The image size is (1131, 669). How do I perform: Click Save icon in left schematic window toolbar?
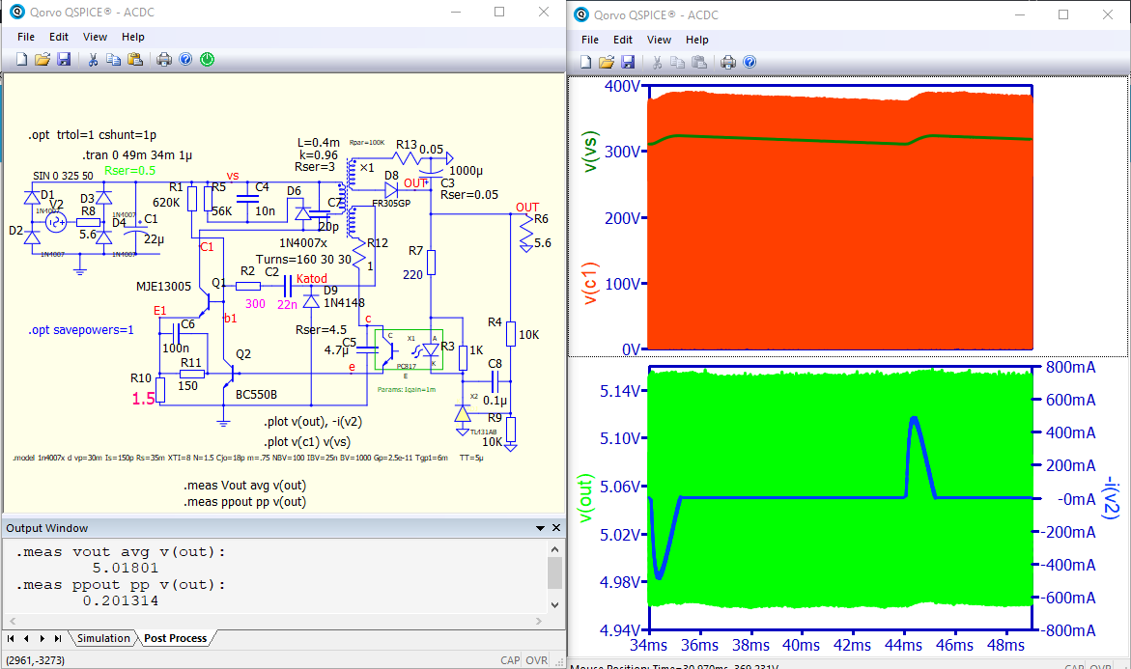pyautogui.click(x=64, y=59)
